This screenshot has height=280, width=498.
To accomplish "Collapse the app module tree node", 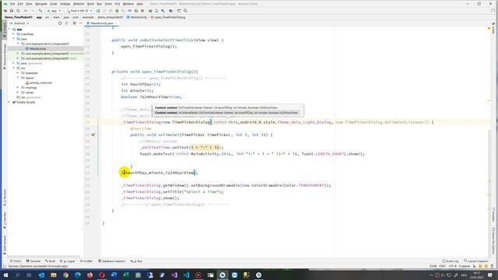I will click(9, 30).
